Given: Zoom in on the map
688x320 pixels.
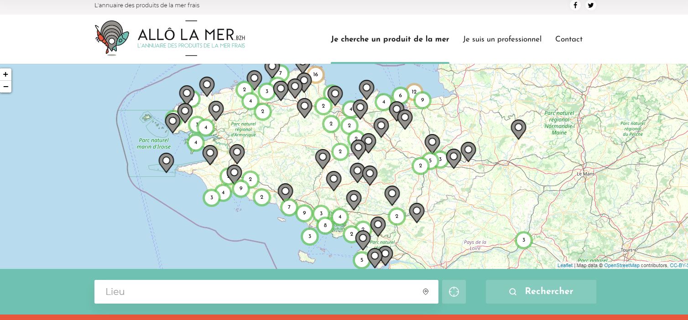Looking at the screenshot, I should coord(5,74).
